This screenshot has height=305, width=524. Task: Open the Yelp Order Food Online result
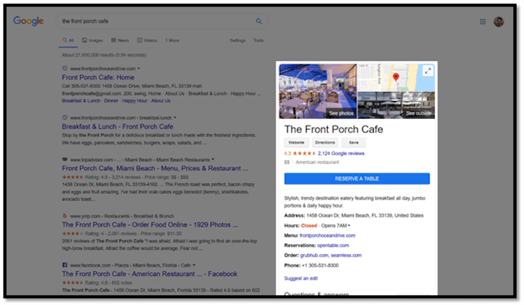149,224
